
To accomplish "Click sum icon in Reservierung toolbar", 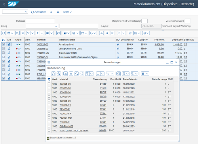I will (x=98, y=74).
